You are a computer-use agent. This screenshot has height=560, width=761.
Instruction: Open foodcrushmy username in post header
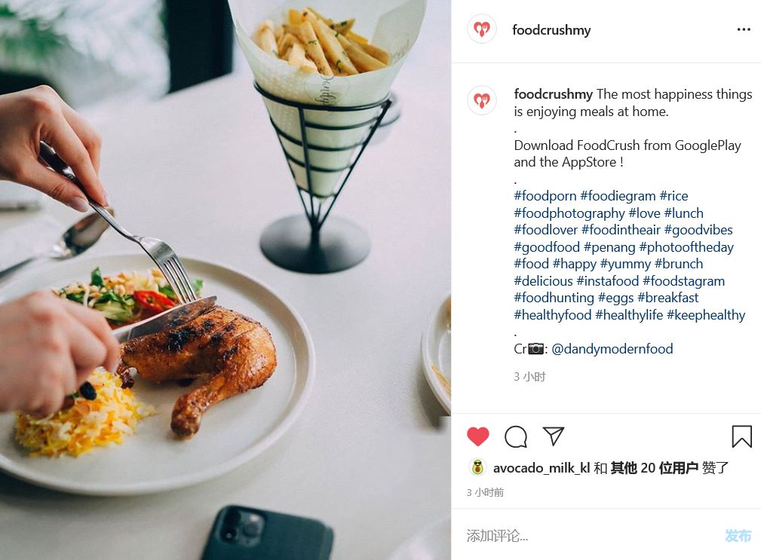551,30
